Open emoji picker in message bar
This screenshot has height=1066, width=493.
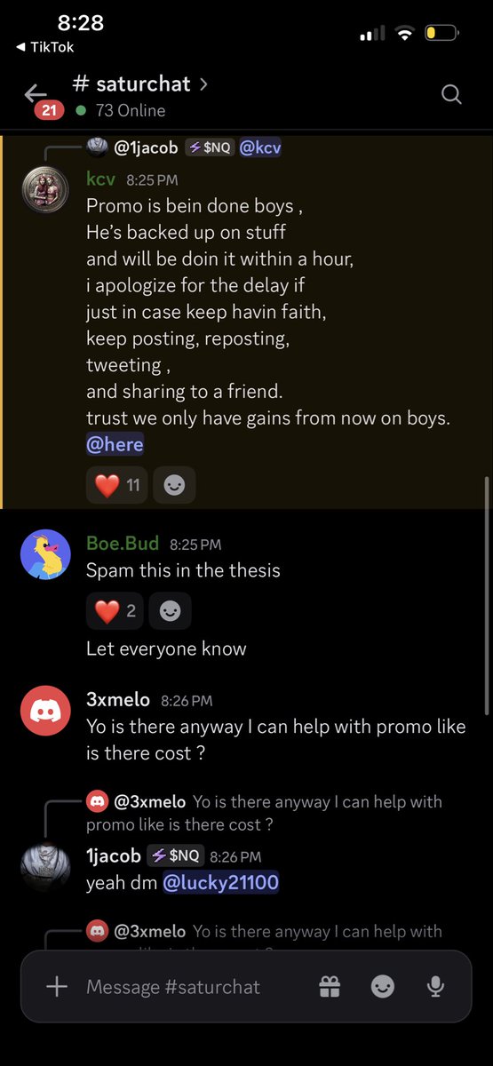pyautogui.click(x=383, y=986)
